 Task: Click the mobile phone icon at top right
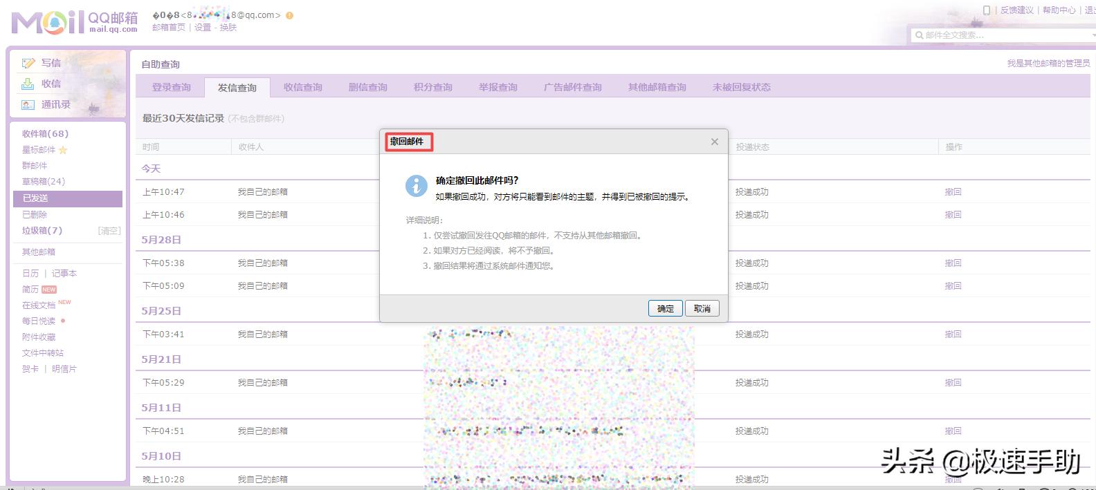point(987,10)
